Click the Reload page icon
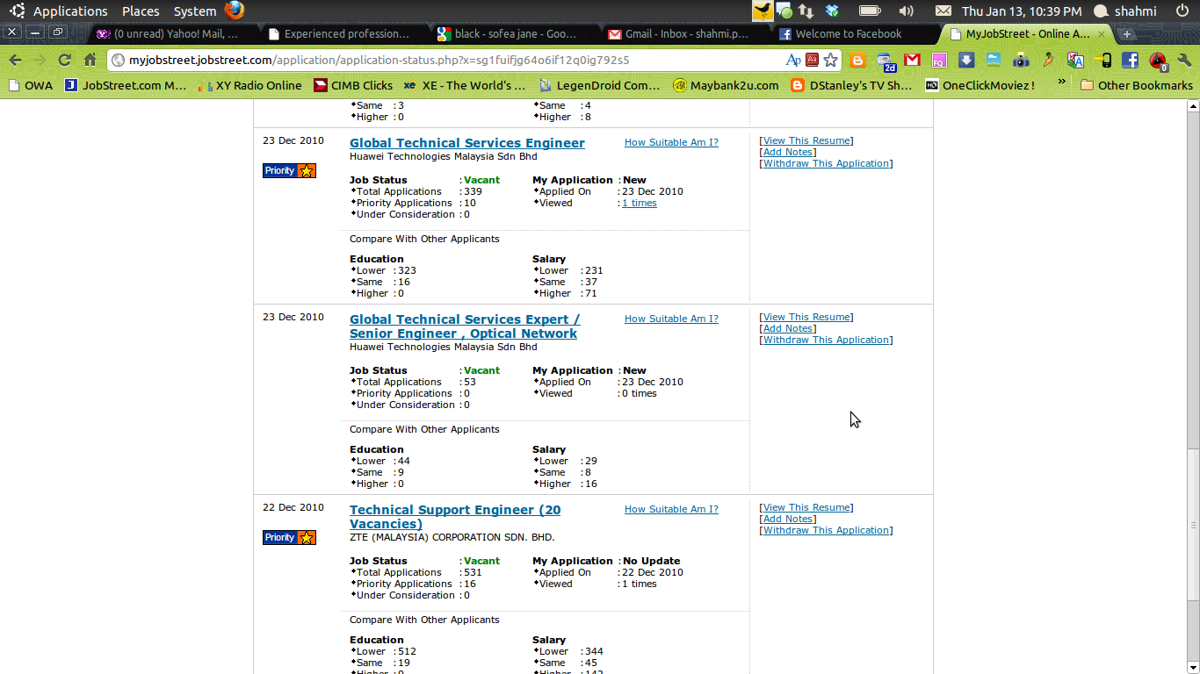Viewport: 1200px width, 674px height. coord(64,60)
